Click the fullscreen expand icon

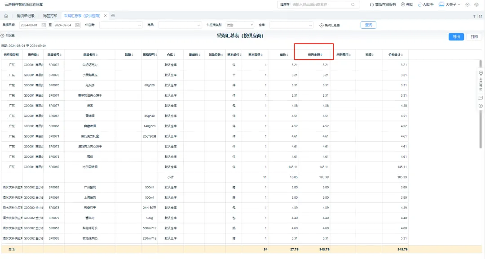tap(481, 16)
